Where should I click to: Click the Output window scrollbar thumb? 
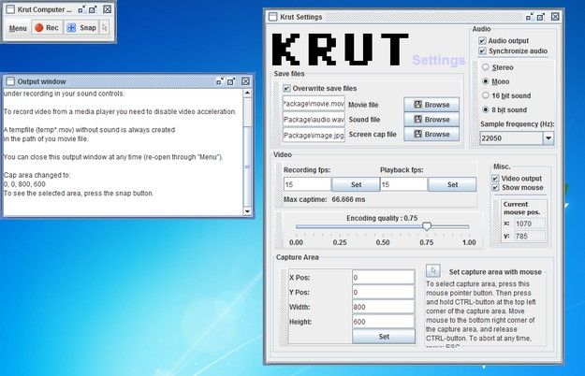(247, 166)
